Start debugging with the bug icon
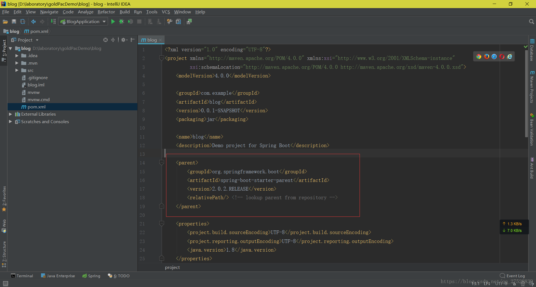This screenshot has width=536, height=287. 122,22
